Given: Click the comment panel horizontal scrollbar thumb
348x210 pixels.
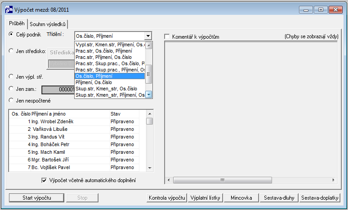Looking at the screenshot, I should [x=223, y=180].
